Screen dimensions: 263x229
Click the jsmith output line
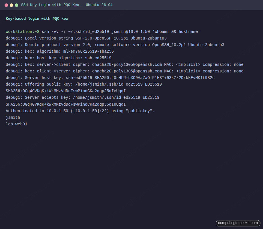point(13,117)
